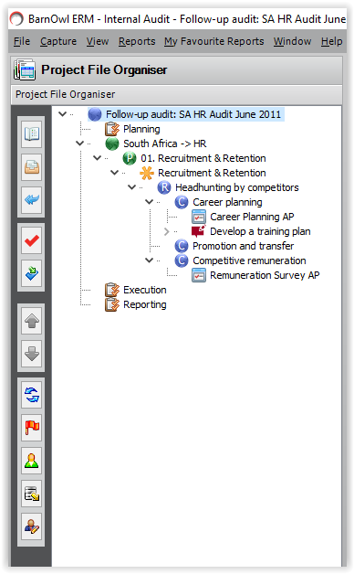This screenshot has height=574, width=354.
Task: Click the Reporting clipboard icon
Action: tap(112, 304)
